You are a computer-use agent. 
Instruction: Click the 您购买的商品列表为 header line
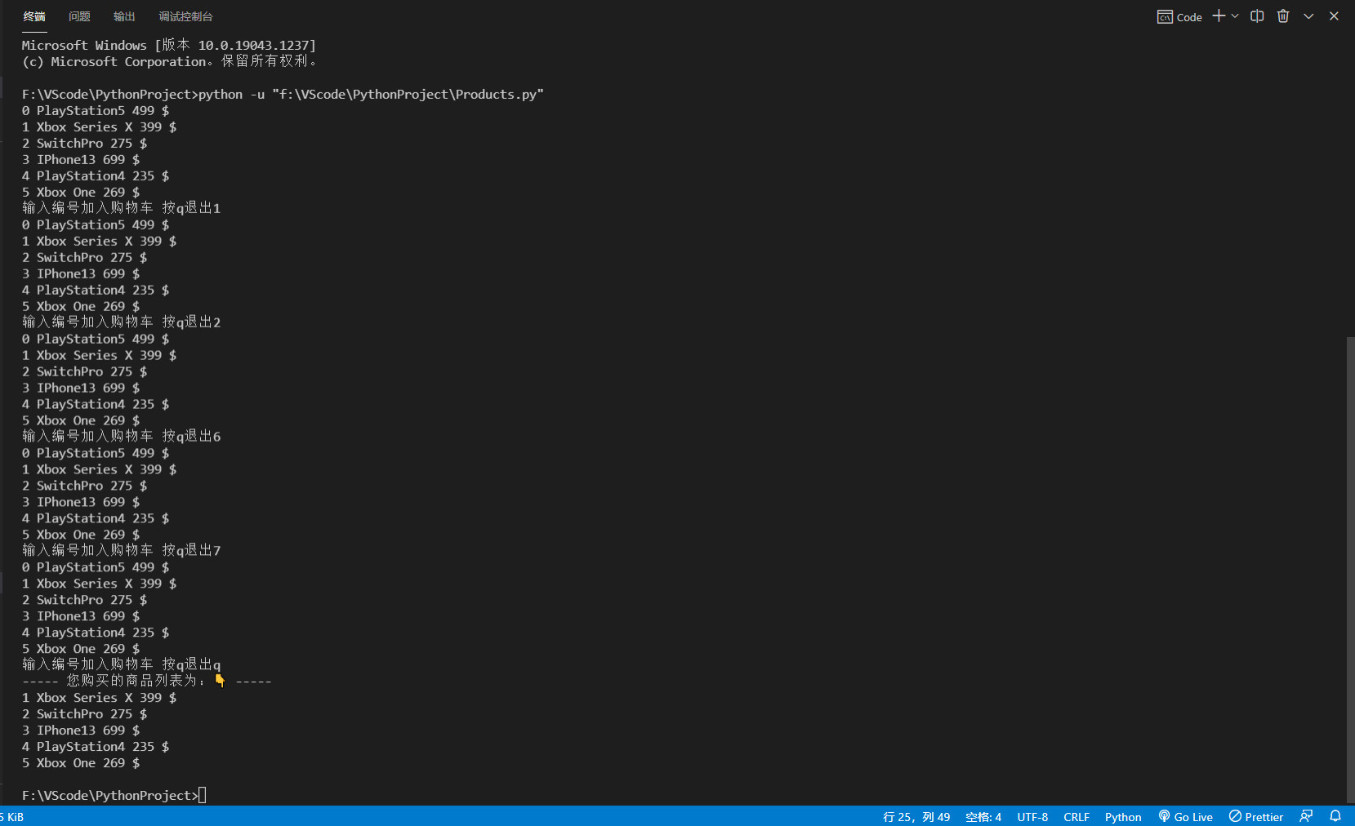[x=147, y=681]
